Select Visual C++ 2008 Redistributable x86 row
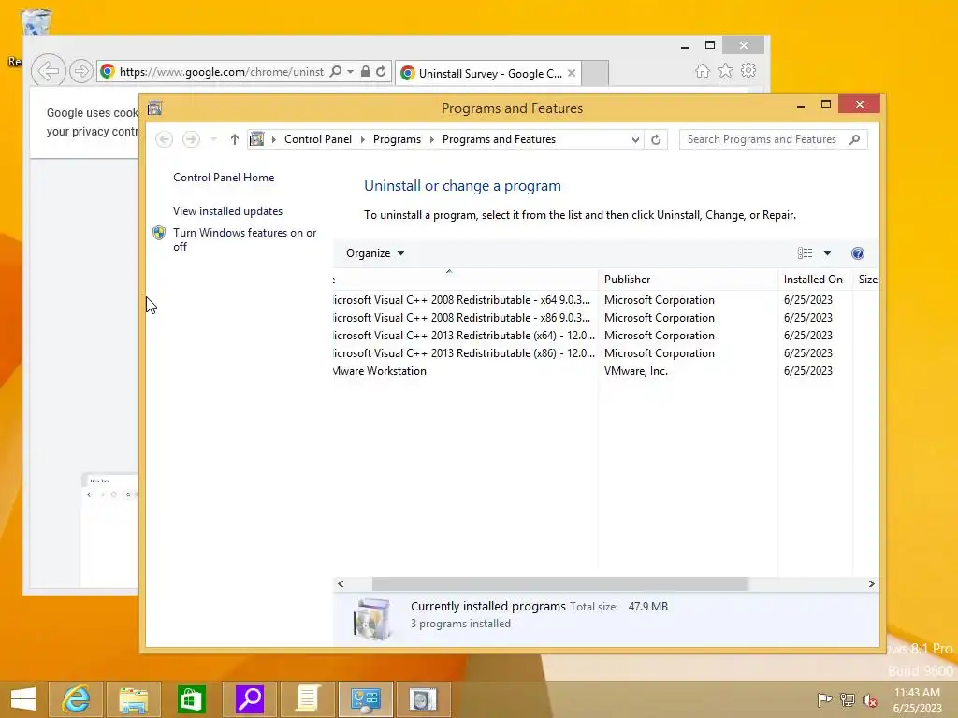The image size is (958, 718). coord(606,318)
